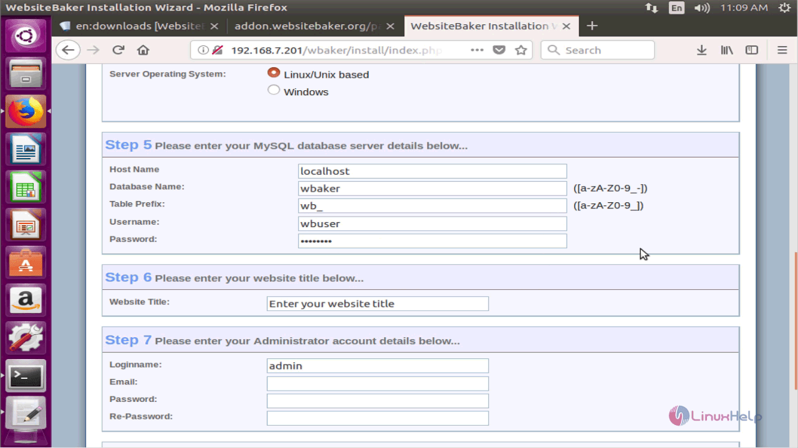
Task: Open Firefox Library menu
Action: [727, 50]
